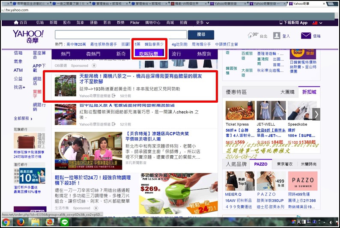Click share icon beside 52分前 article
This screenshot has height=228, width=340.
(113, 124)
